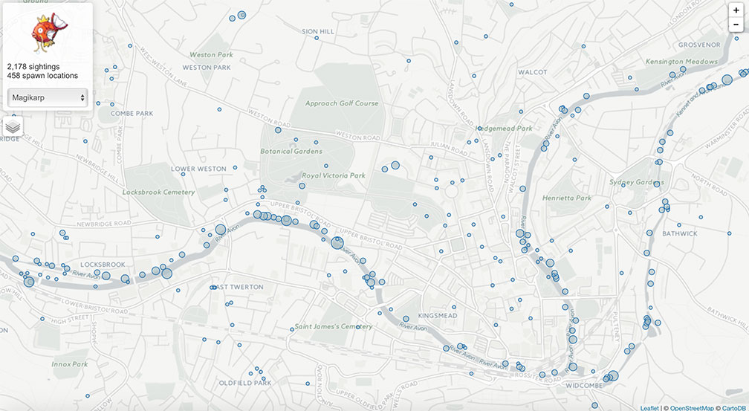Click the "Approach Golf Course" map label
The image size is (749, 411).
point(342,103)
